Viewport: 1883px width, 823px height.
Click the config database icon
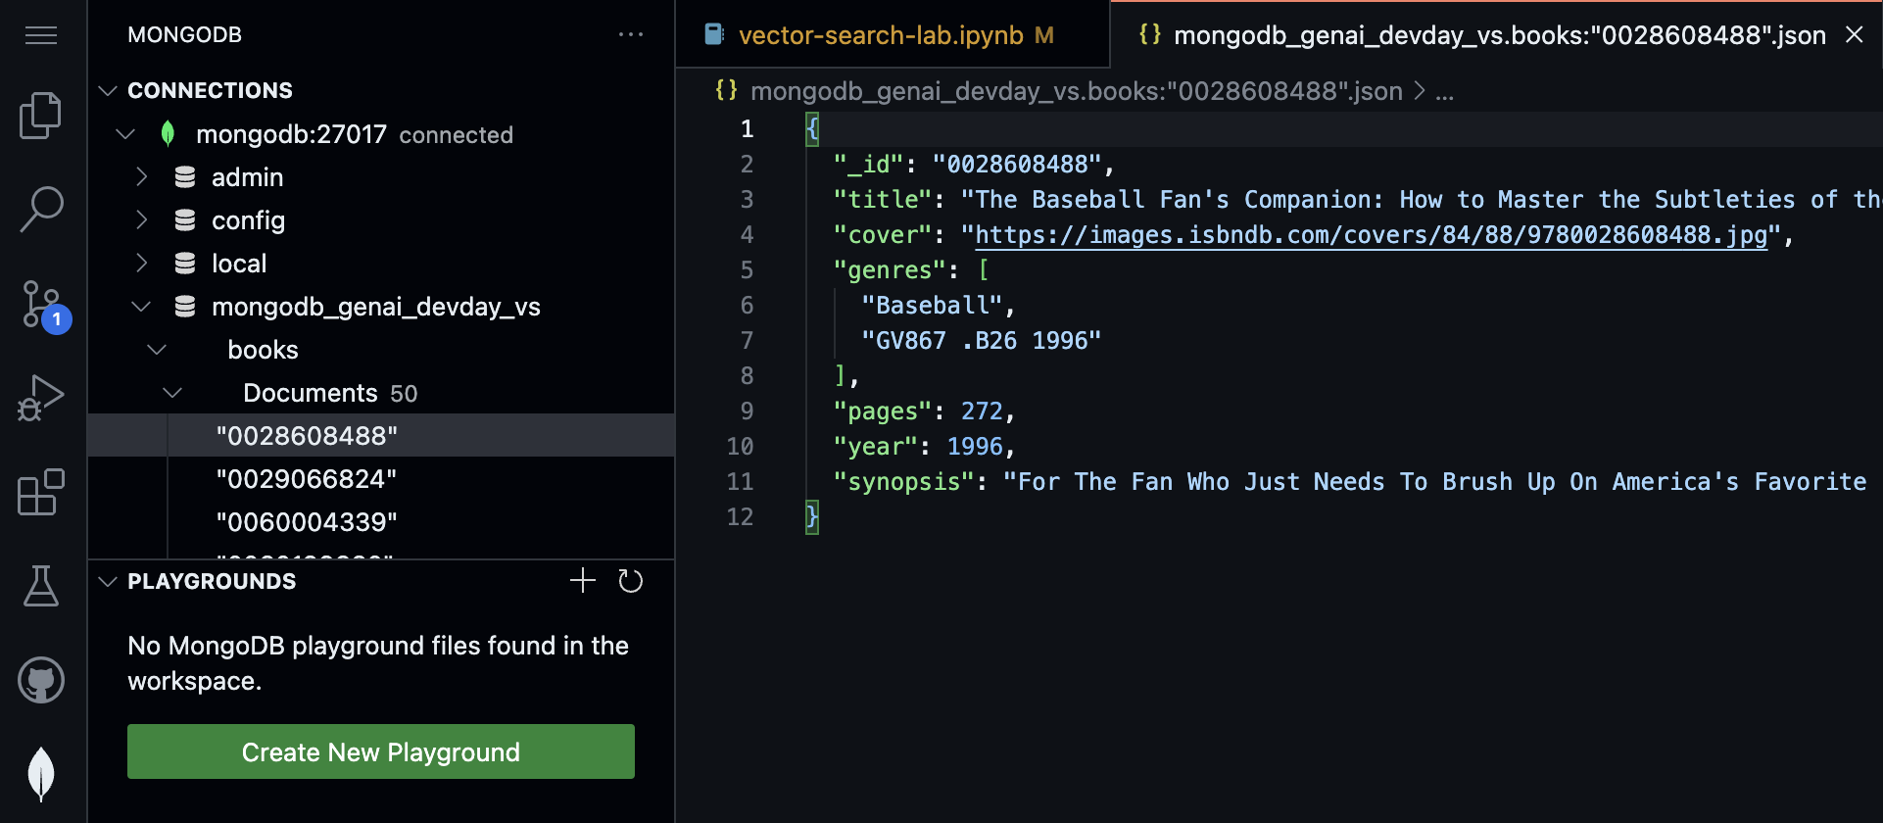185,220
